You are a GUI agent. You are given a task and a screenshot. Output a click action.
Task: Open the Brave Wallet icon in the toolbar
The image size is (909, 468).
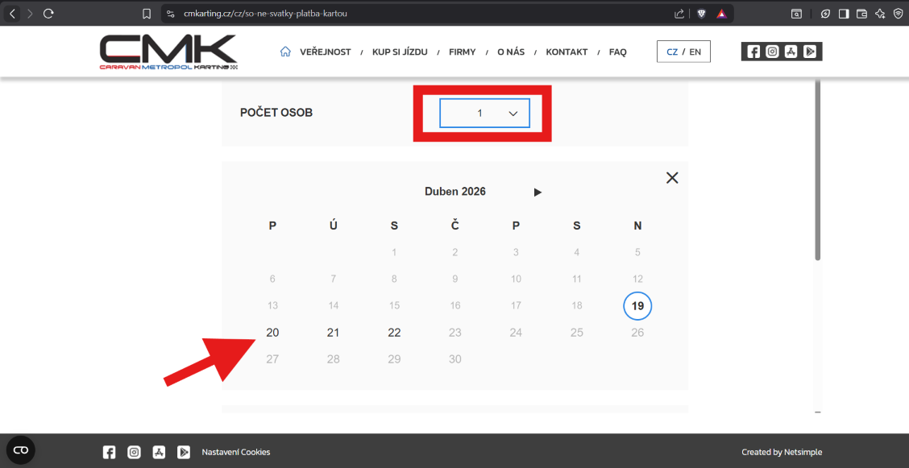(x=861, y=14)
